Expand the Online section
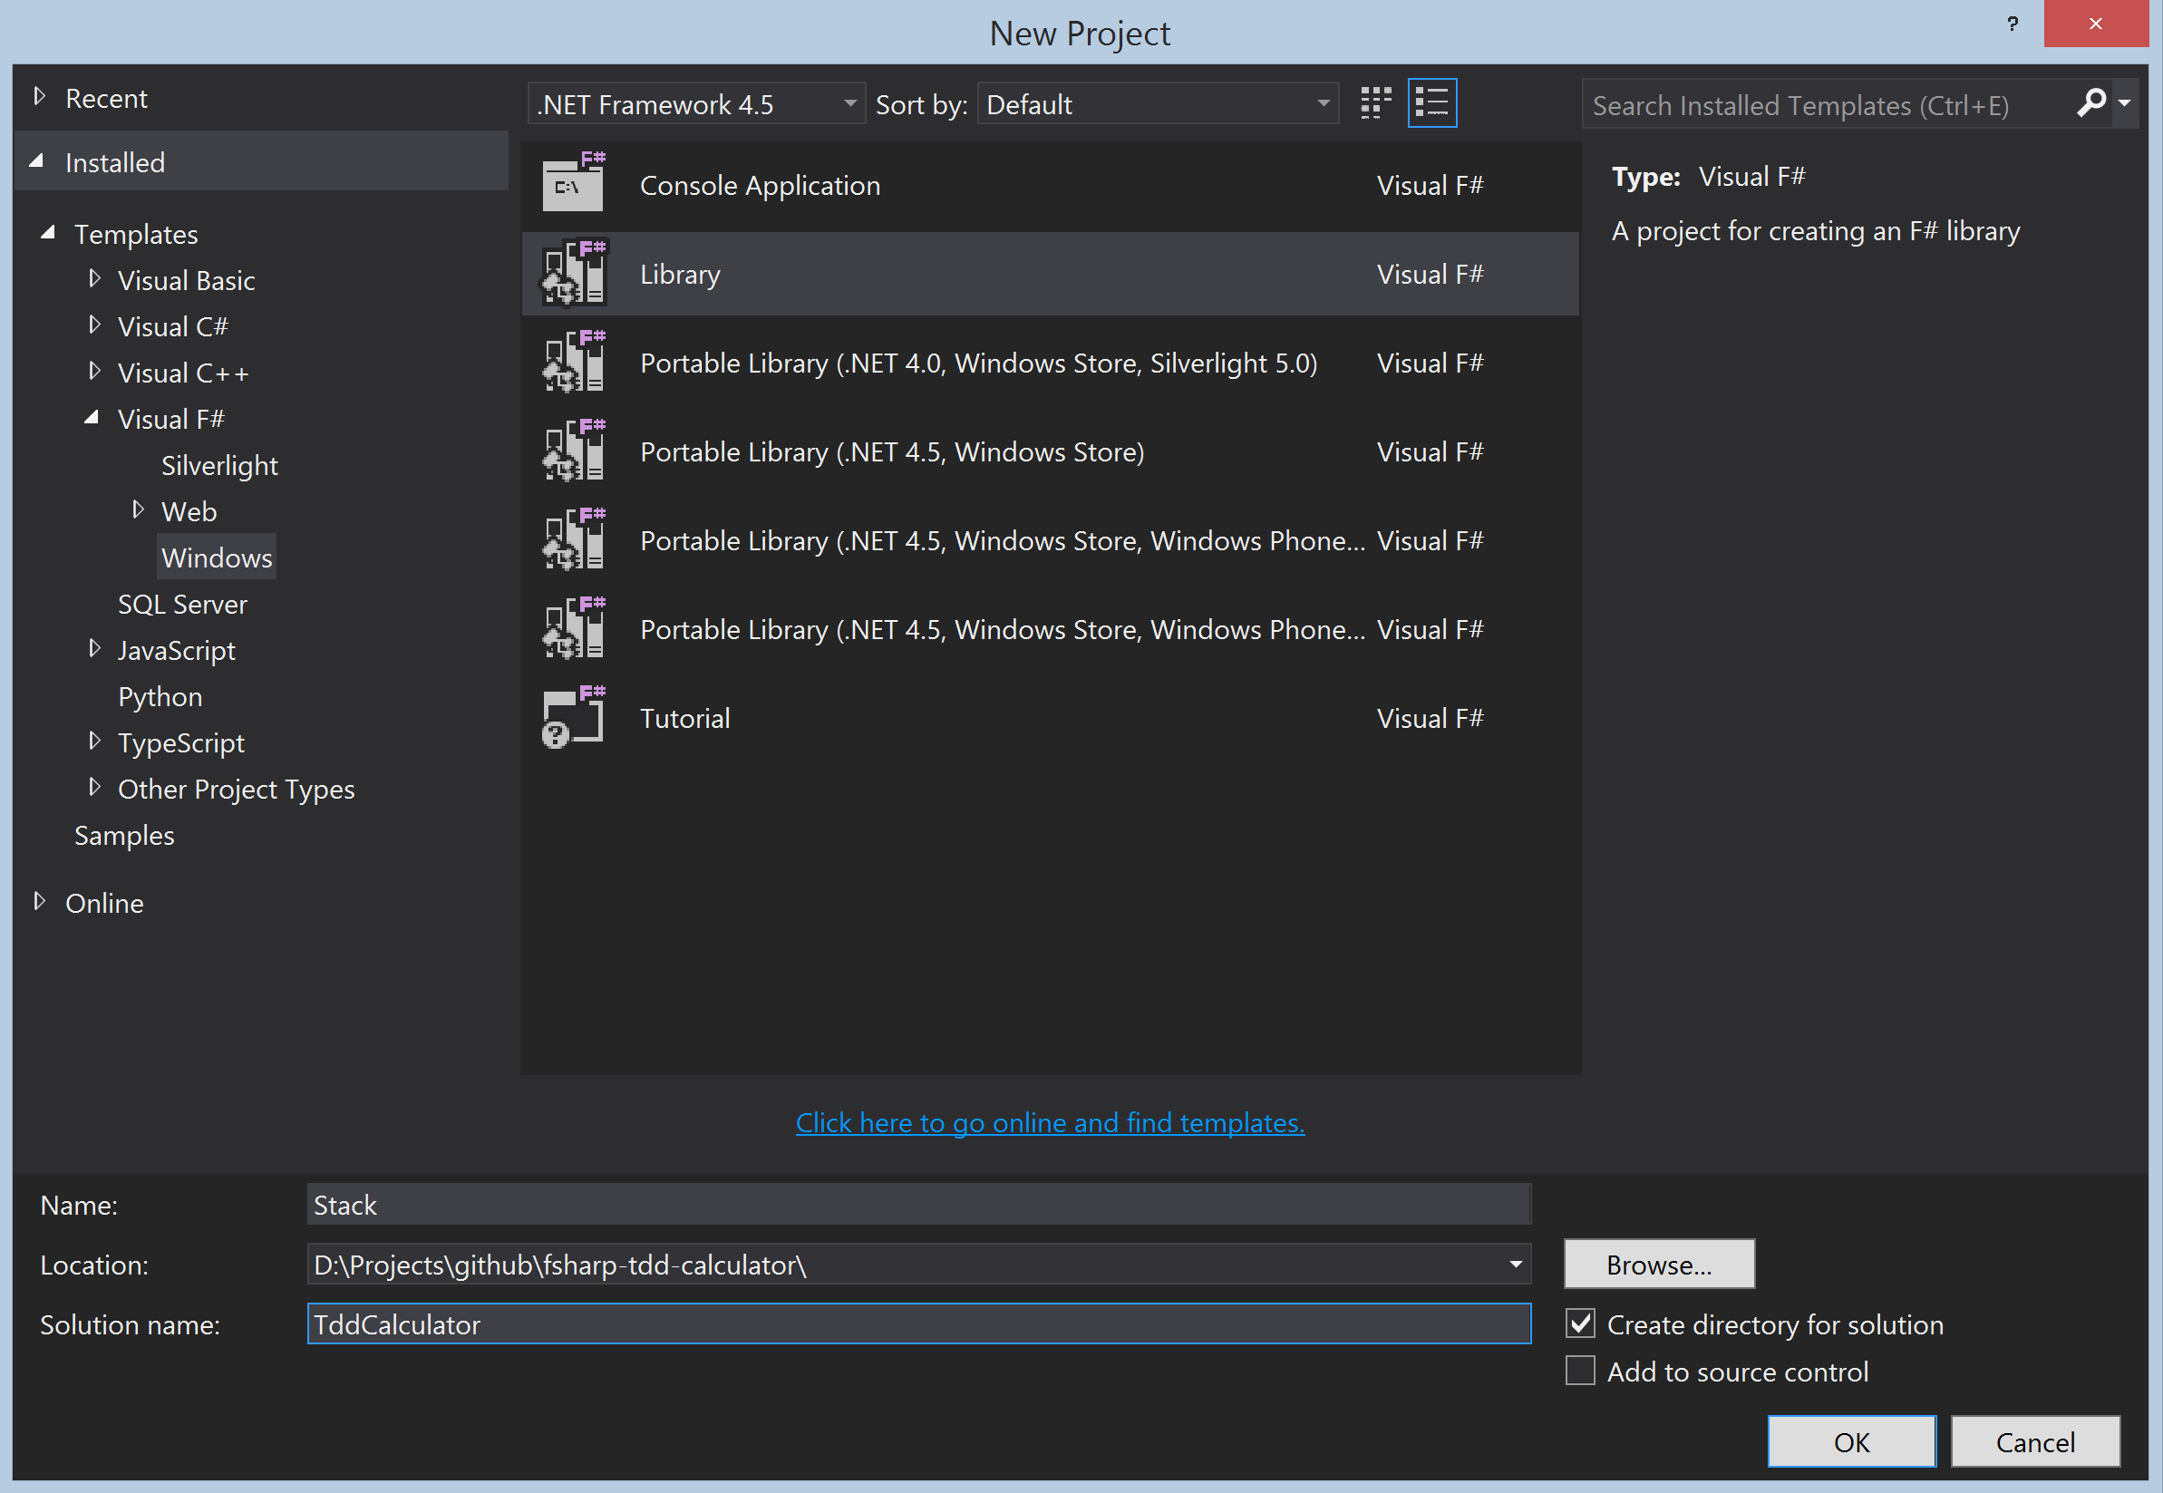 pos(39,901)
